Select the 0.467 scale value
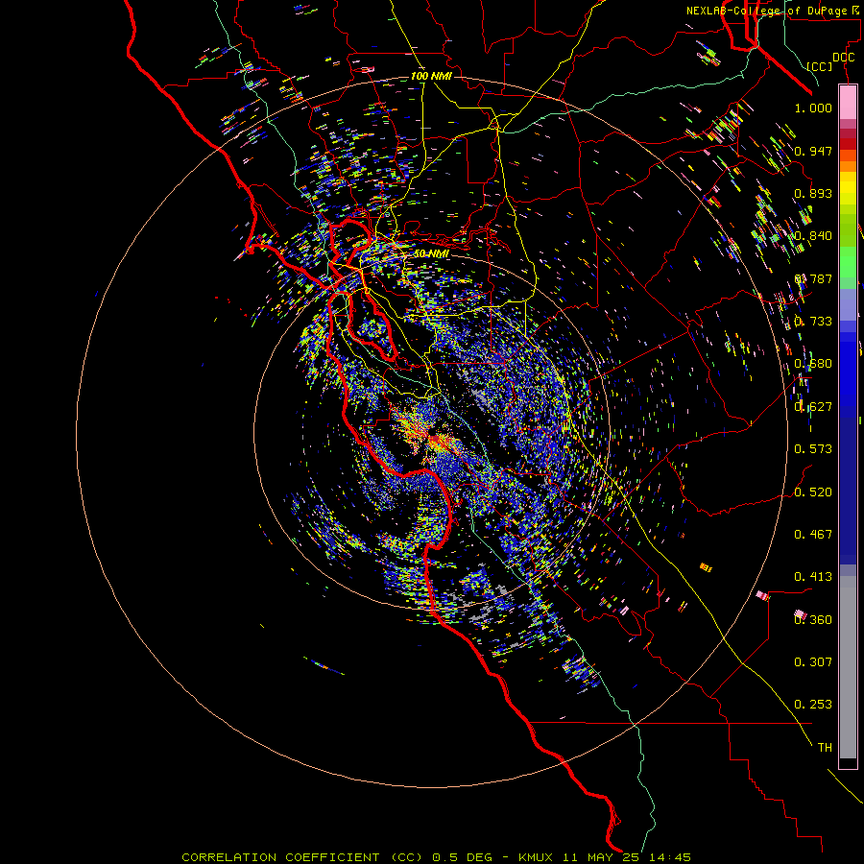The width and height of the screenshot is (864, 864). (813, 534)
